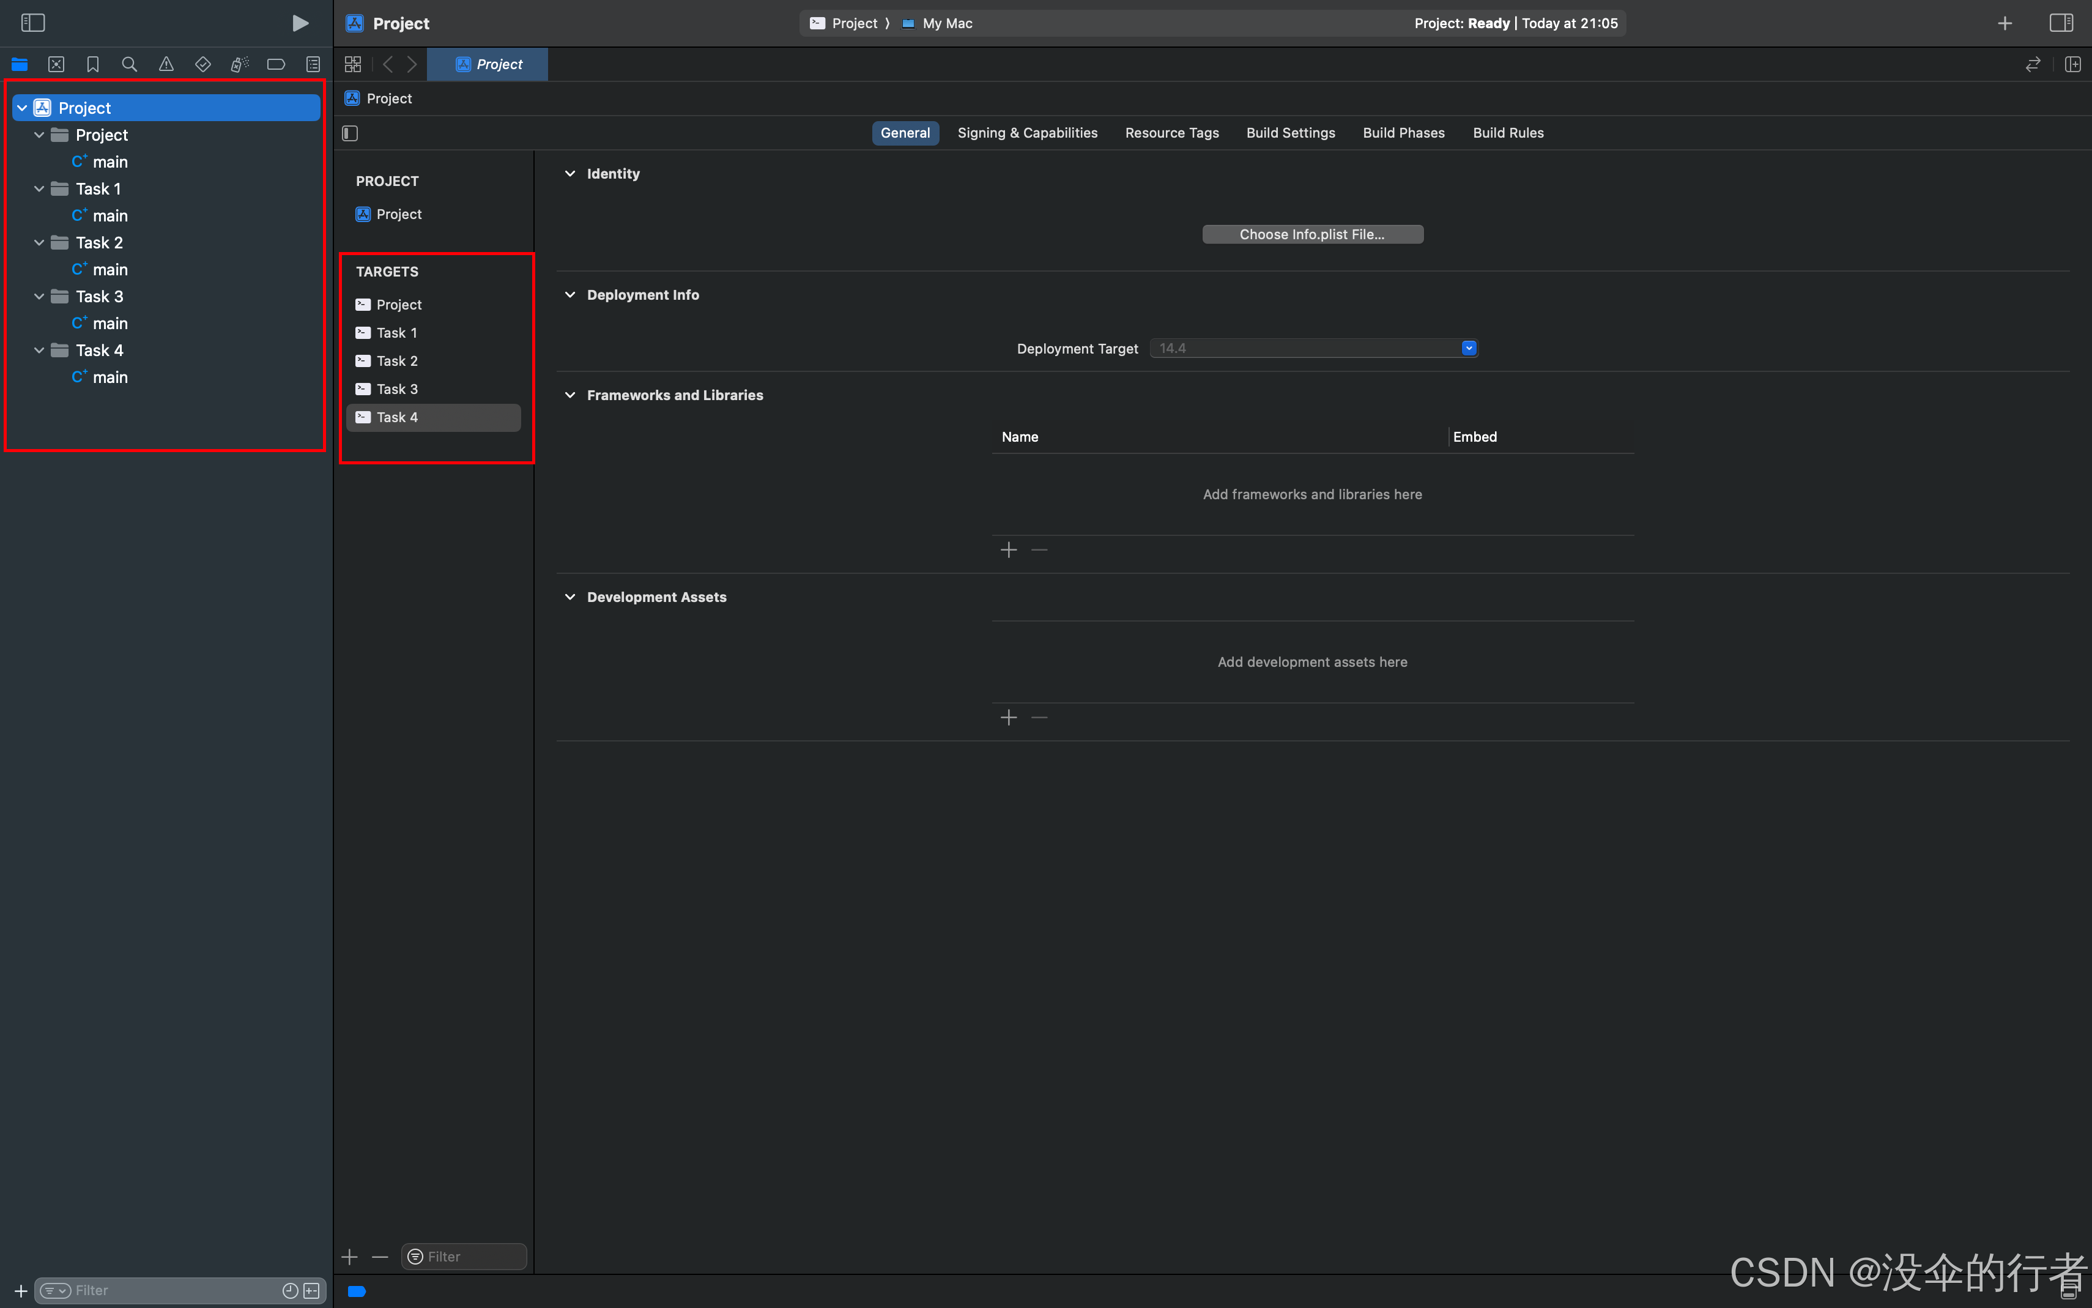Open the Breakpoint navigator
2092x1308 pixels.
[x=276, y=64]
